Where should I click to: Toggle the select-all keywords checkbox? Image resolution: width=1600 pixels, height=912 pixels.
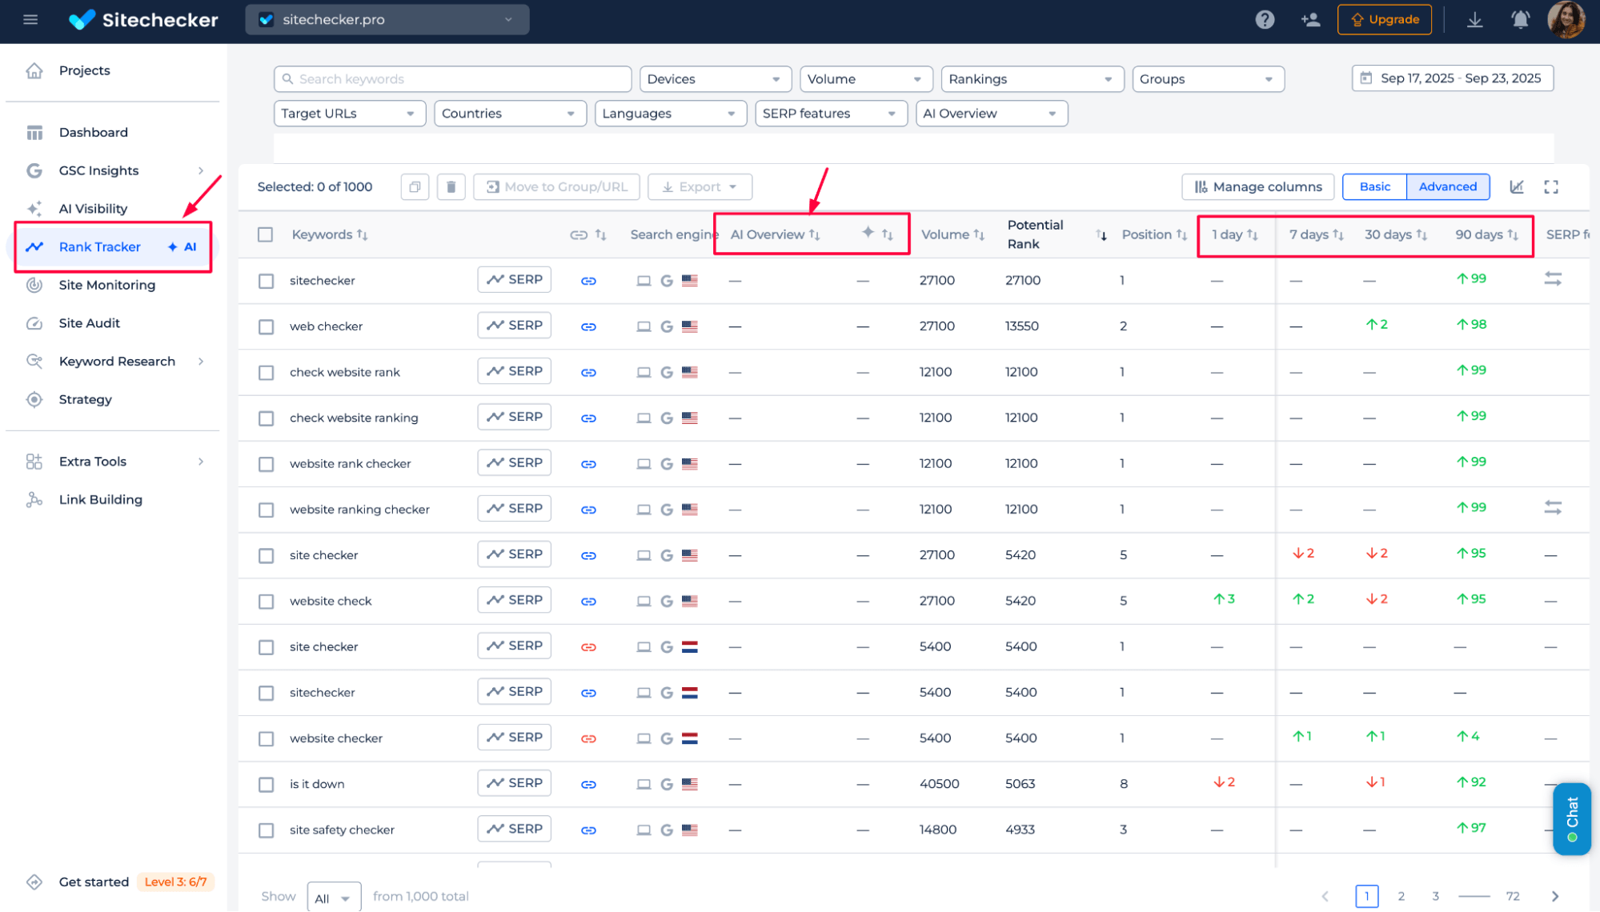click(x=266, y=234)
